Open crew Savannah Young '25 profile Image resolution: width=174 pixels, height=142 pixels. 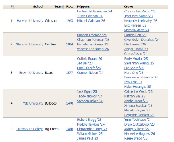[139, 63]
